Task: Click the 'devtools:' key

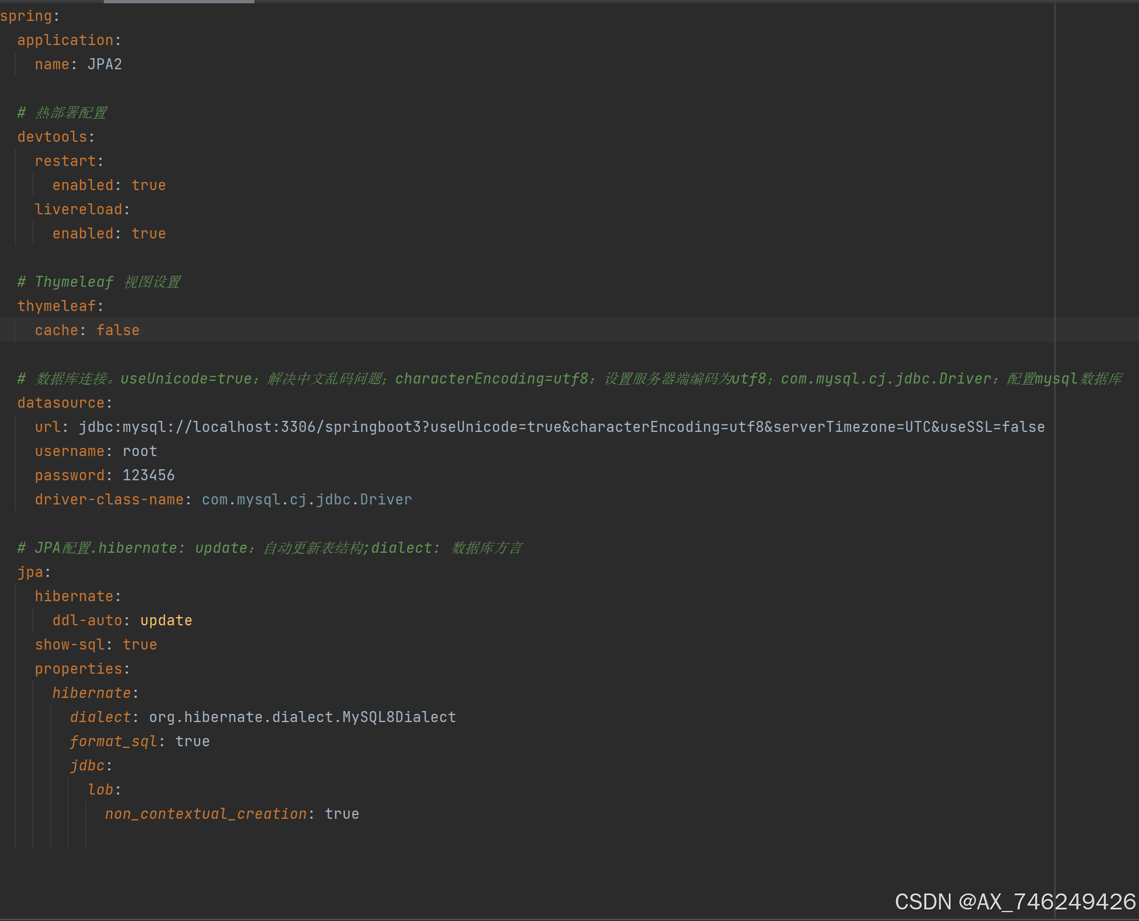Action: [52, 137]
